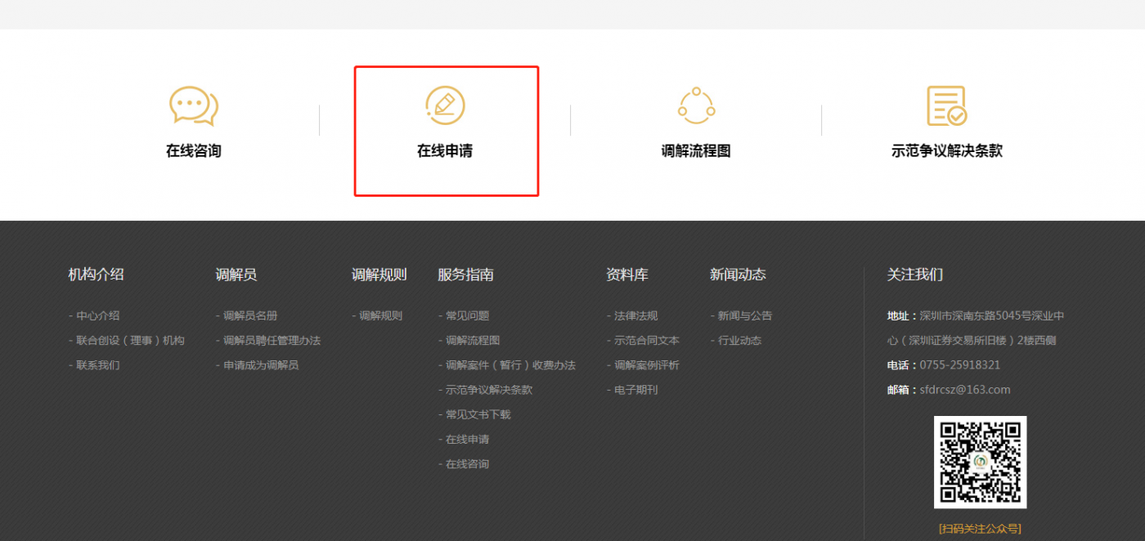Click the [扫码关注公众号] caption
The height and width of the screenshot is (541, 1145).
[x=981, y=529]
